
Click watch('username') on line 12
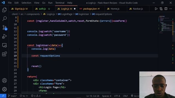coord(56,31)
